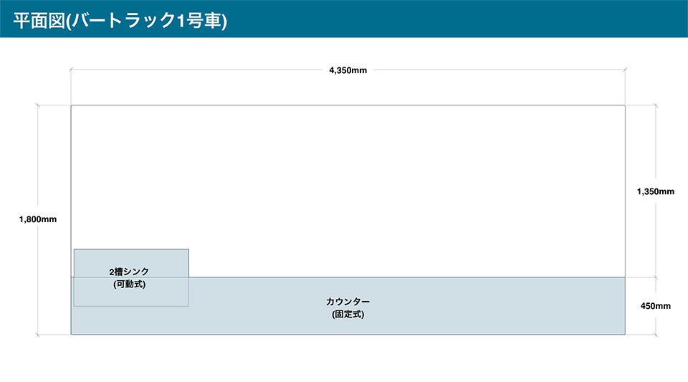
Task: Select the 1,350mm dimension label
Action: point(656,191)
